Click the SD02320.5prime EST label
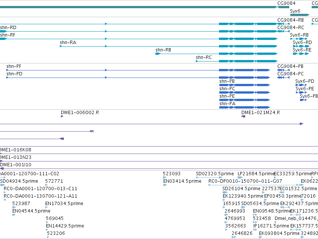The image size is (318, 239). (x=215, y=174)
